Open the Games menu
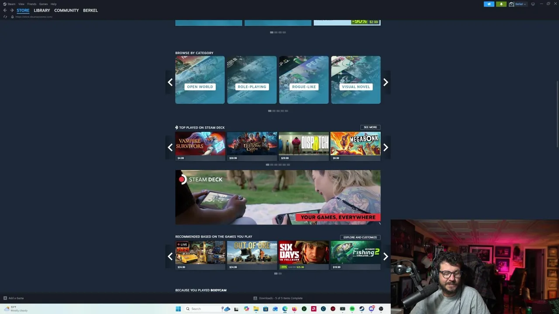This screenshot has height=314, width=559. pos(43,4)
